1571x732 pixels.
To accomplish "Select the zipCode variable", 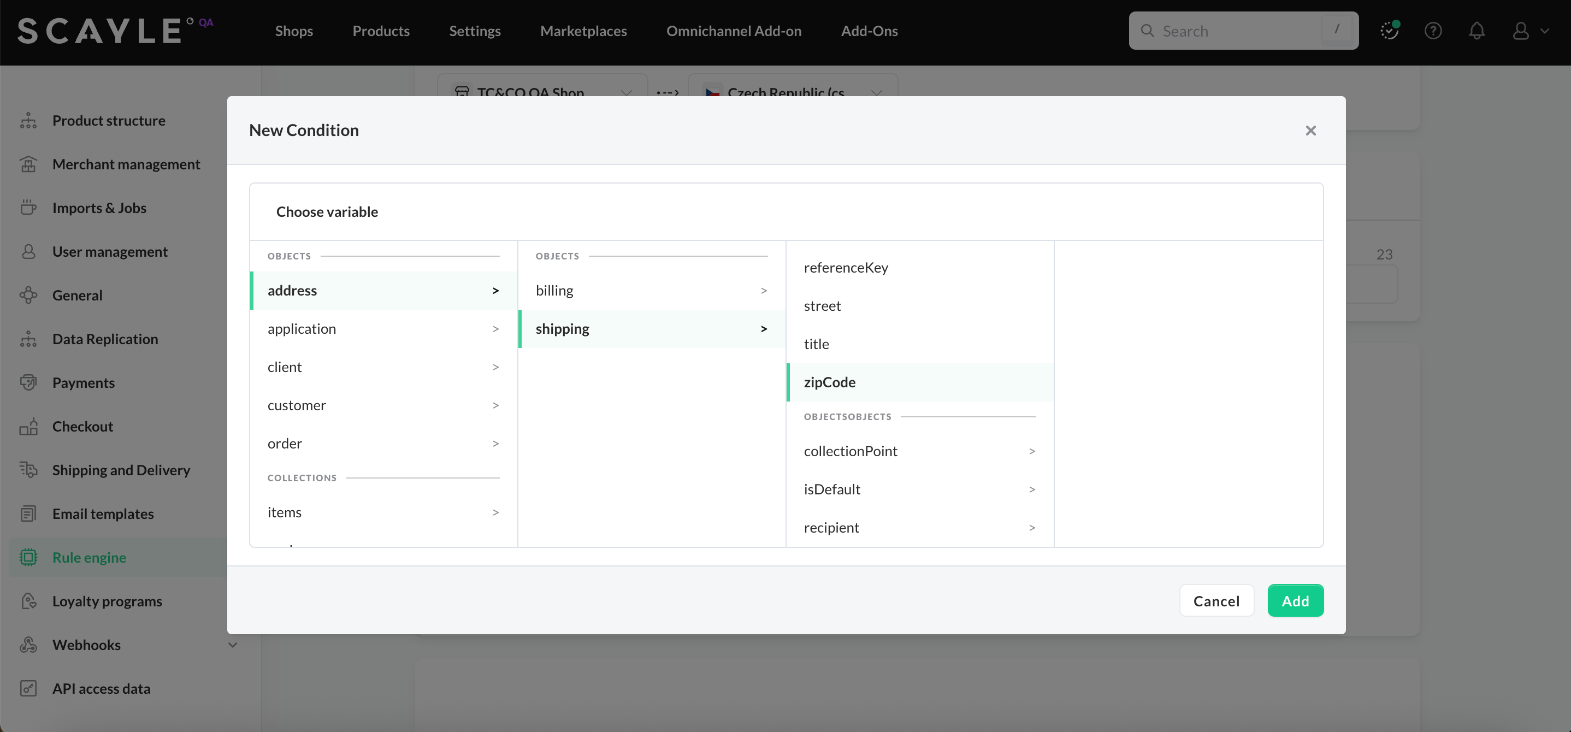I will click(829, 382).
